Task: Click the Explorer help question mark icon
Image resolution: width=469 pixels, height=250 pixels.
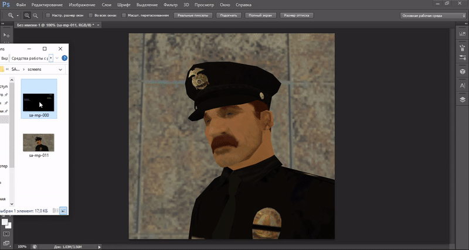Action: click(x=64, y=58)
